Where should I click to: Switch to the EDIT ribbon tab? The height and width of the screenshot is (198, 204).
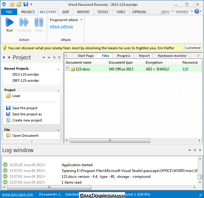coord(66,12)
